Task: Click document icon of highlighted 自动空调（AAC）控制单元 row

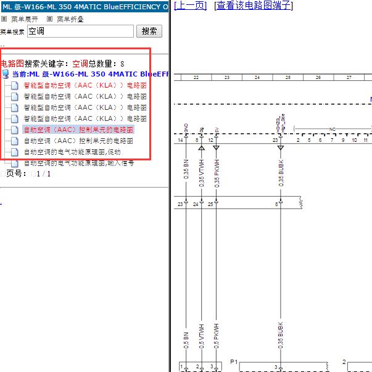Action: point(14,130)
